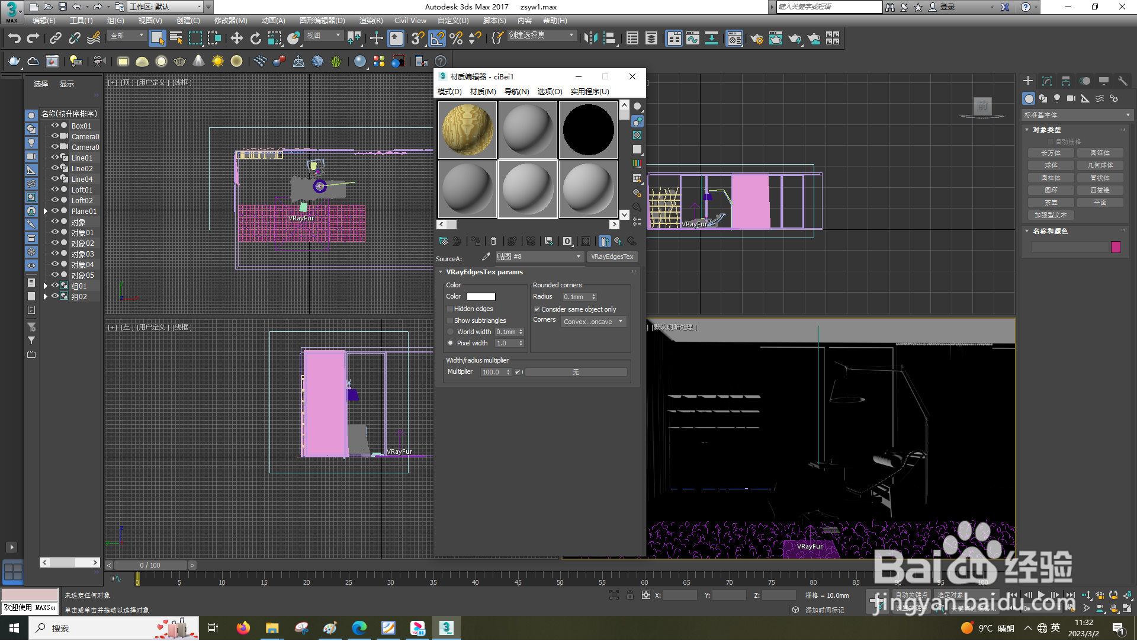Select the Pixel width radio button
1137x641 pixels.
[x=451, y=343]
